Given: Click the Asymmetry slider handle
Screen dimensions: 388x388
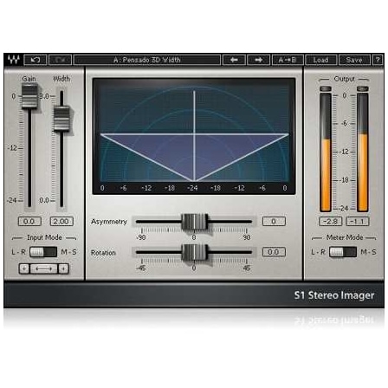Looking at the screenshot, I should [194, 222].
